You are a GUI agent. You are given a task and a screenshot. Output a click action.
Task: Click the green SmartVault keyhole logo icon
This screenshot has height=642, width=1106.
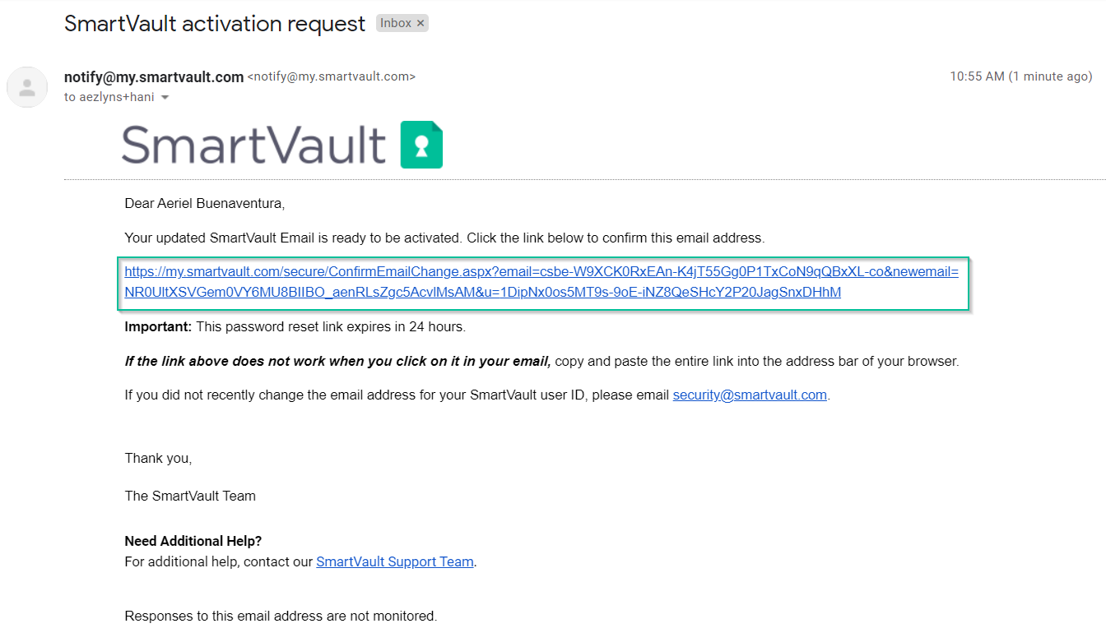pos(421,145)
